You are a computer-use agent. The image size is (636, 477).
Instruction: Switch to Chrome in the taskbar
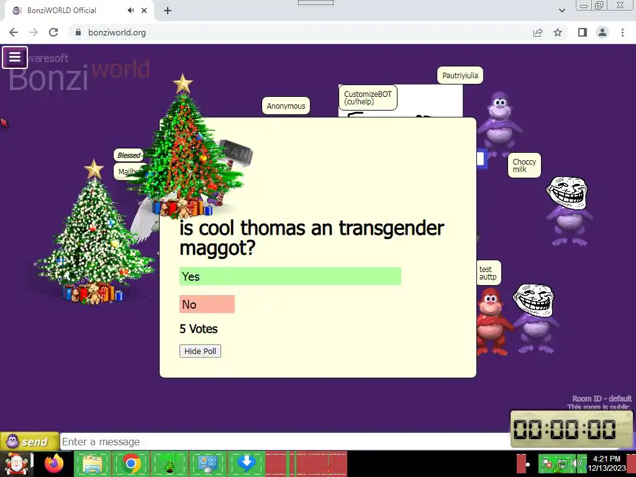[x=131, y=463]
